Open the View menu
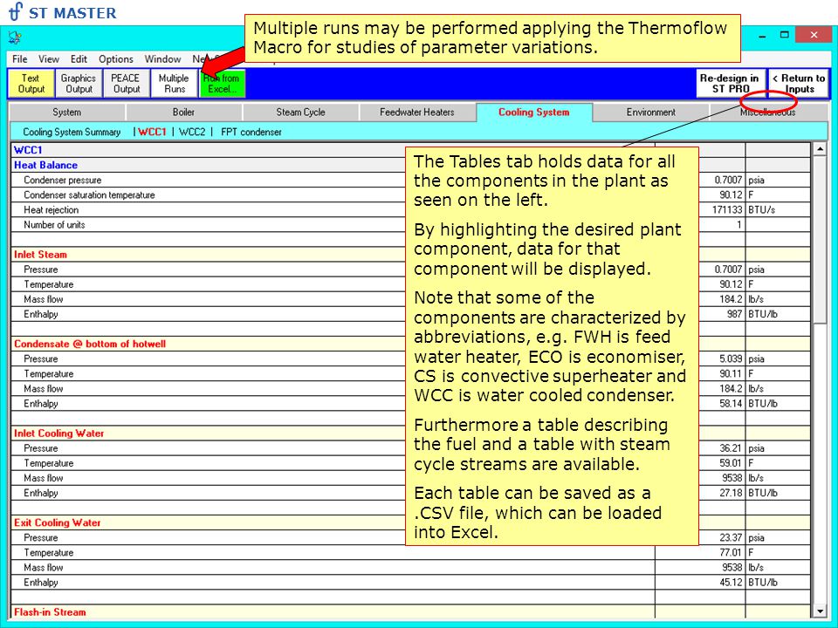This screenshot has width=838, height=628. 49,58
